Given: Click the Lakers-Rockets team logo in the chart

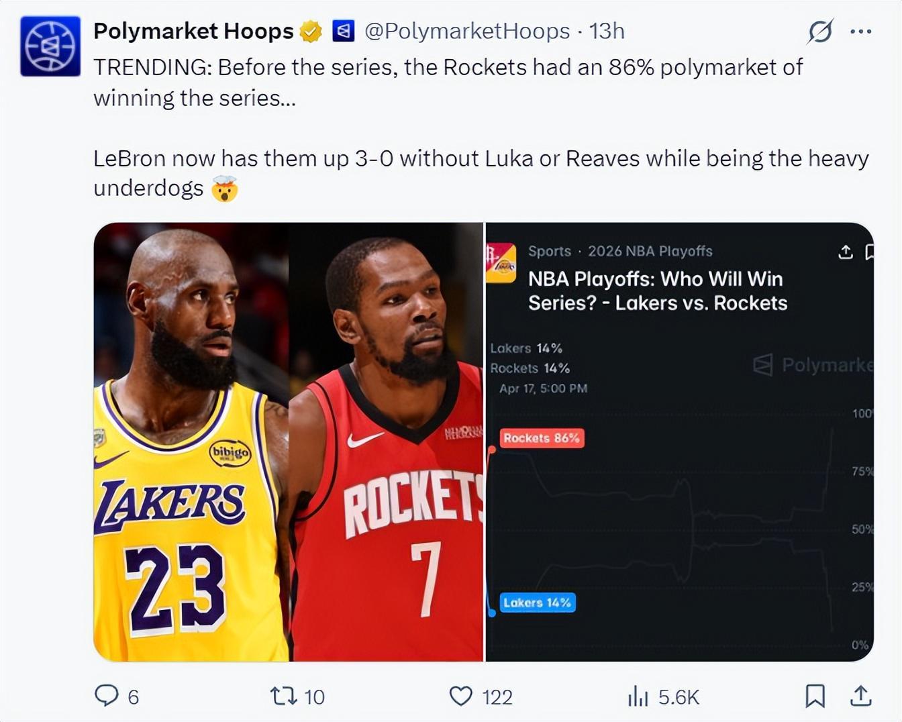Looking at the screenshot, I should (x=501, y=263).
